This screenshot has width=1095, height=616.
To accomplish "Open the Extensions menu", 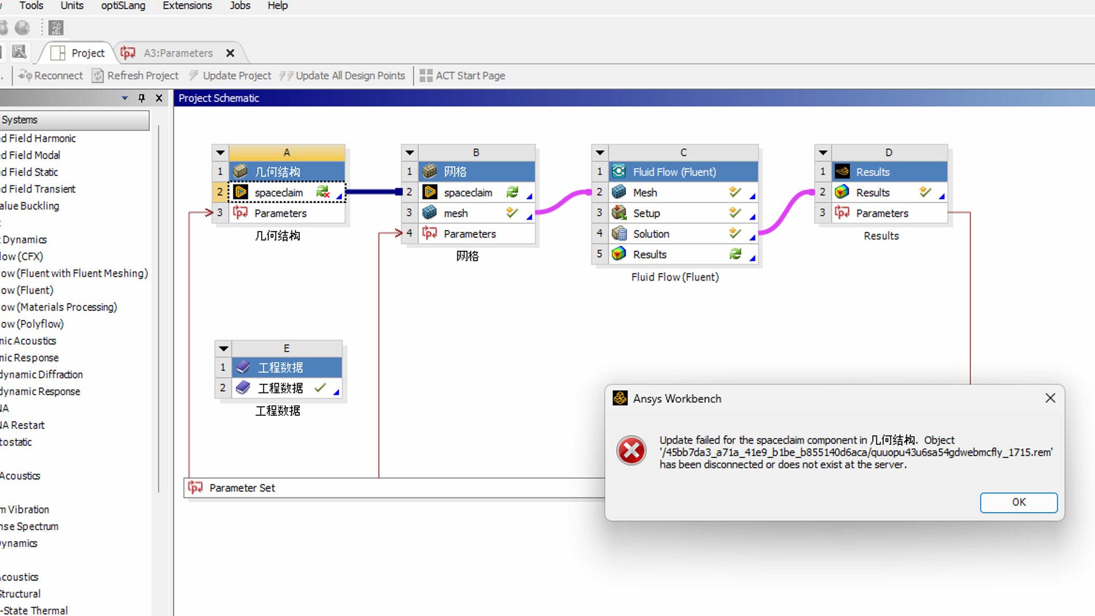I will (x=187, y=6).
